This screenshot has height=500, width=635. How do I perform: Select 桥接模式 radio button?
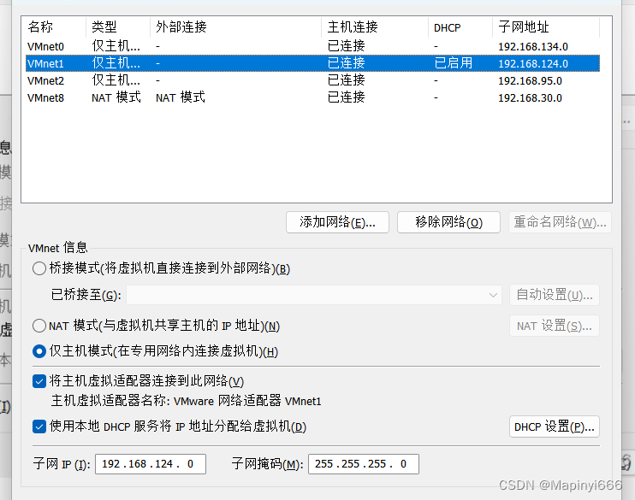point(39,268)
